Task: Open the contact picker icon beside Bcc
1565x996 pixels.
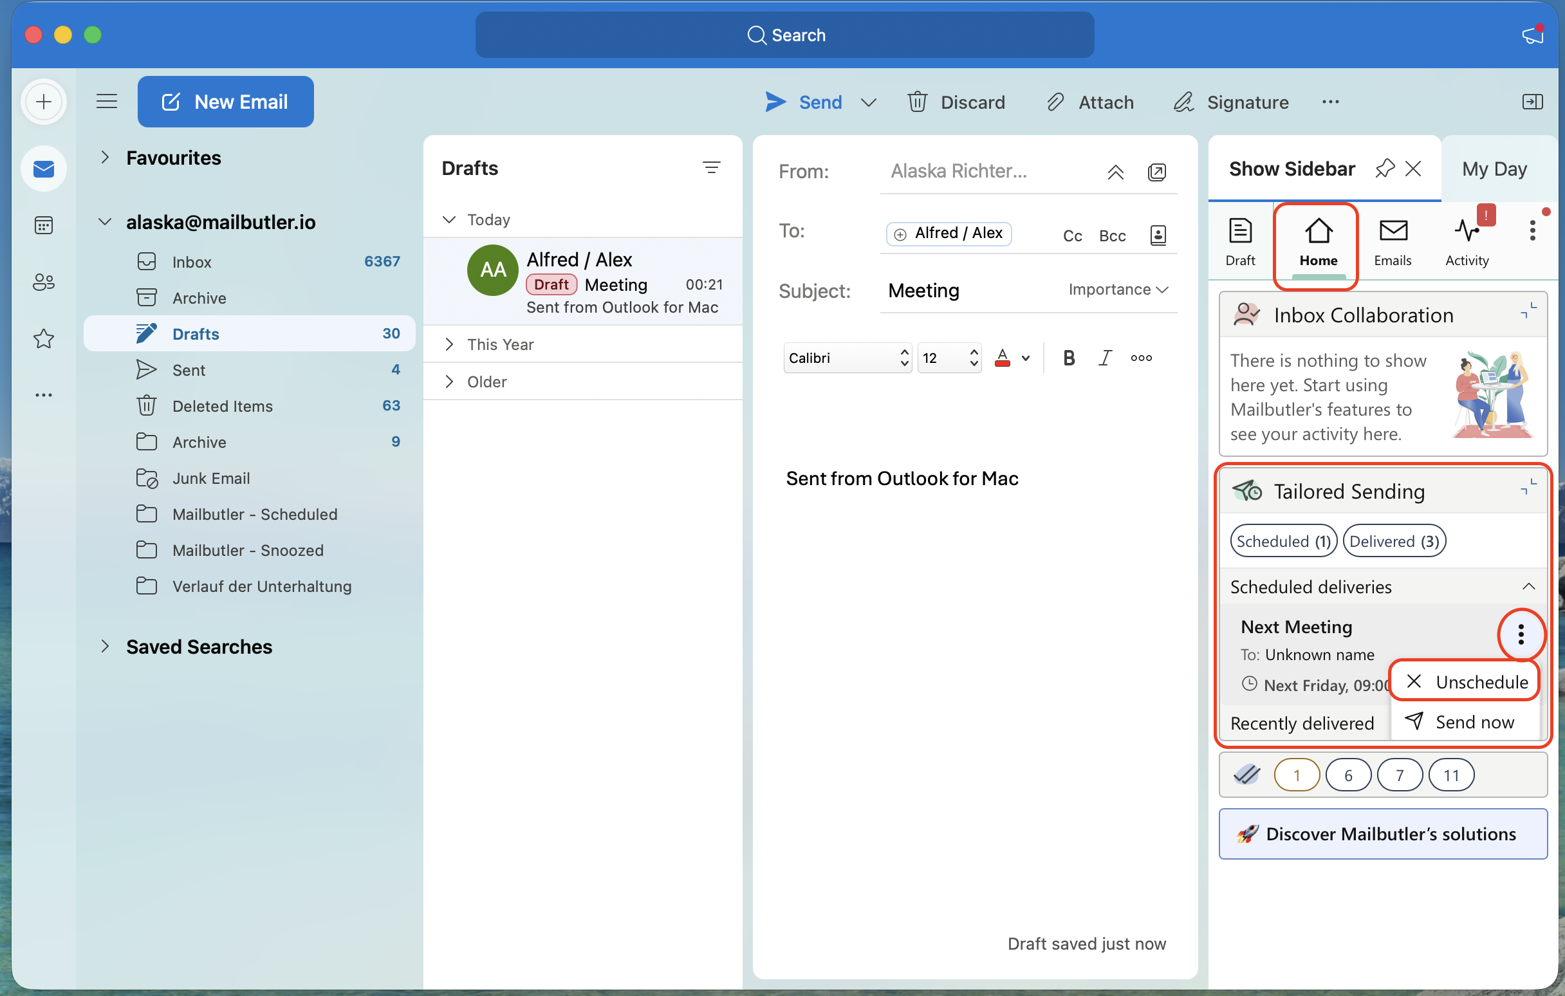Action: [1158, 235]
